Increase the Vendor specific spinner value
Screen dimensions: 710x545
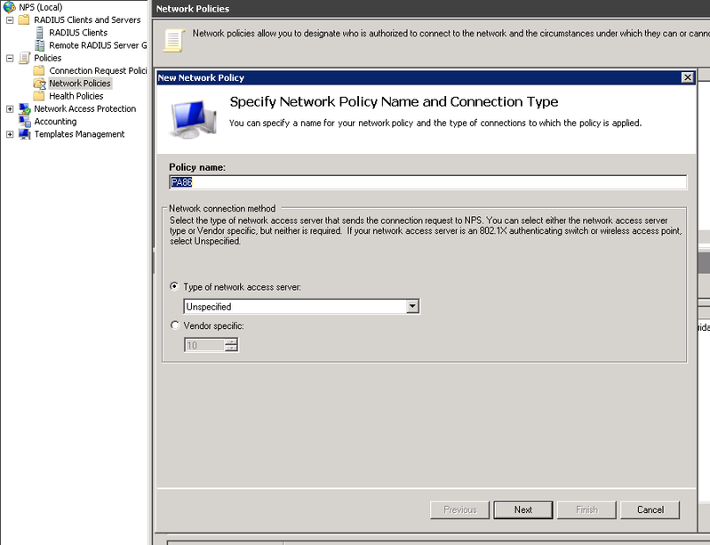point(231,341)
